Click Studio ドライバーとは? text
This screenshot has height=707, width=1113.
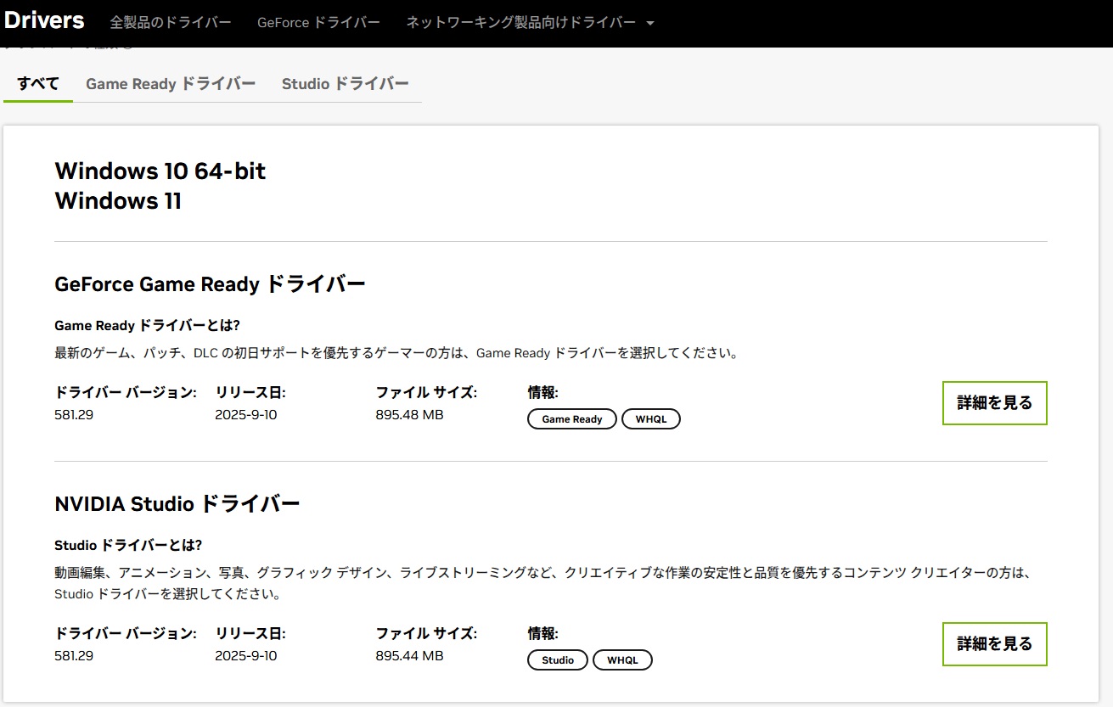128,545
